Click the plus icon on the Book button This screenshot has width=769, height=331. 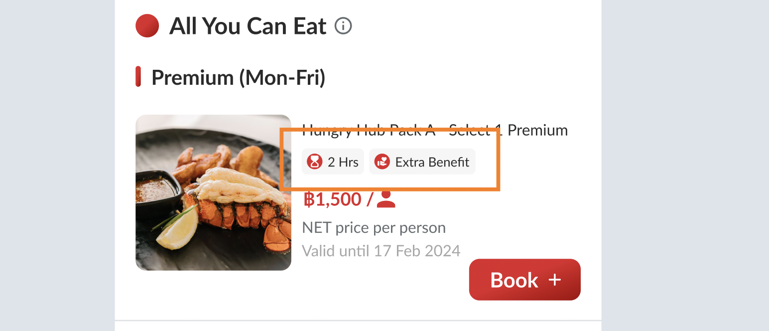pyautogui.click(x=555, y=280)
